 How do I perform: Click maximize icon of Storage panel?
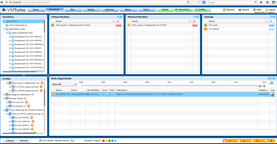point(274,17)
